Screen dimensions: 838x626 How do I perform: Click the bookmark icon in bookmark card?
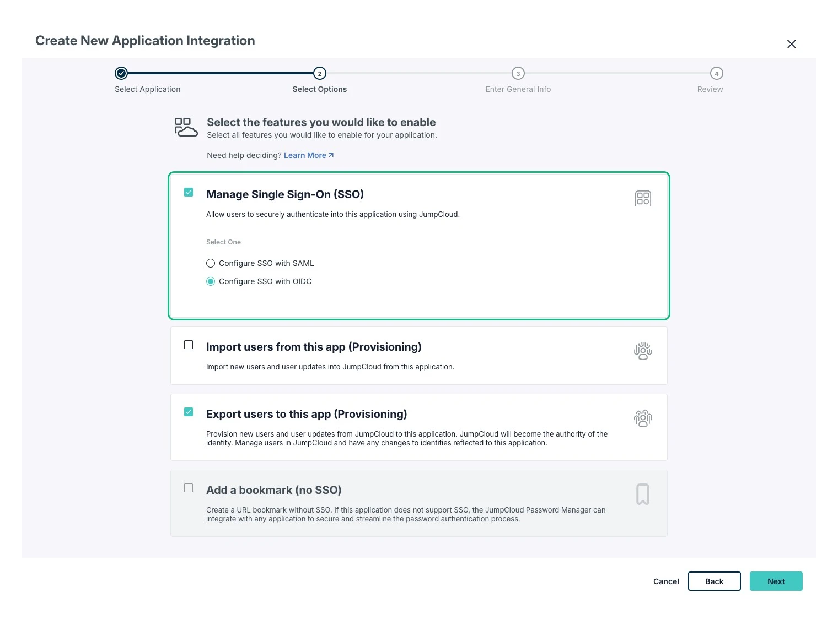click(643, 494)
